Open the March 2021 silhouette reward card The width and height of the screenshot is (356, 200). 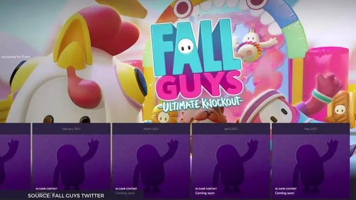151,161
